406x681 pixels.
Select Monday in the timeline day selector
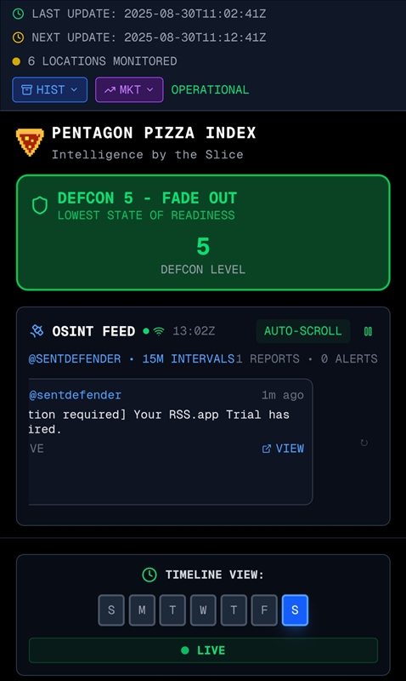142,610
